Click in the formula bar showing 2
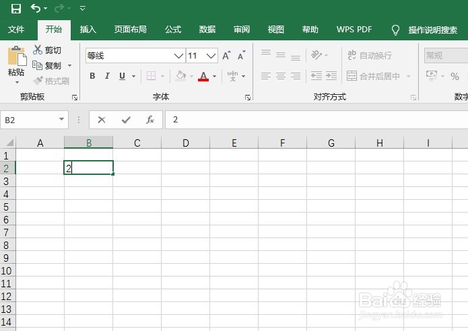 (x=316, y=120)
